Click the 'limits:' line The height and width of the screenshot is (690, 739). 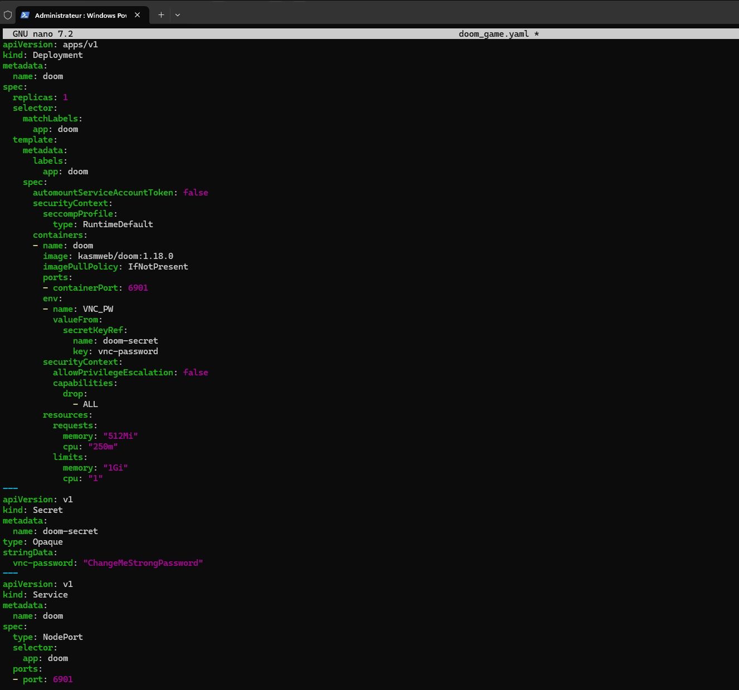click(70, 457)
